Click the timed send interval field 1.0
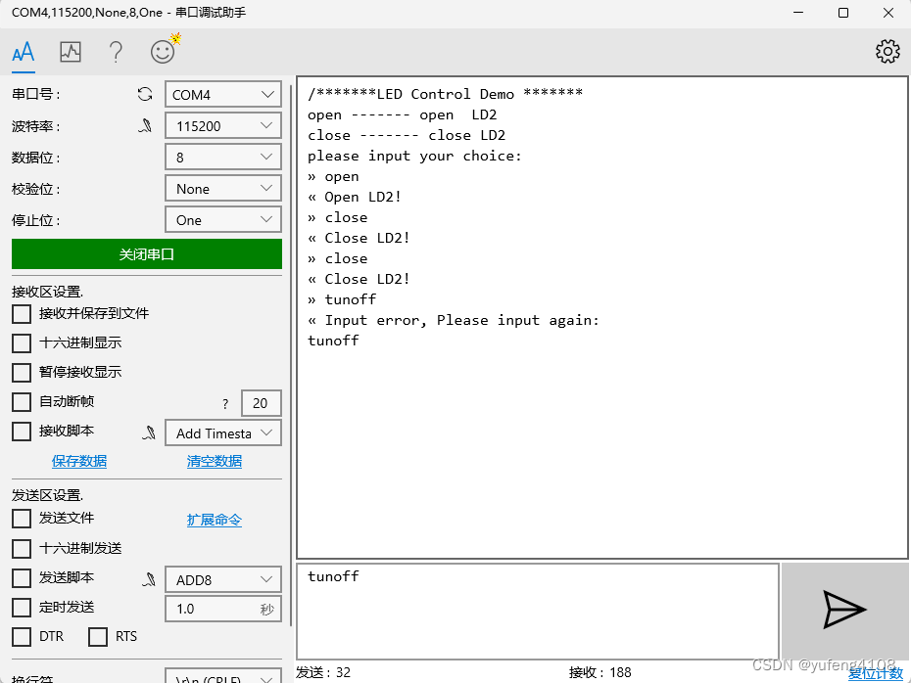Viewport: 911px width, 683px height. click(223, 609)
